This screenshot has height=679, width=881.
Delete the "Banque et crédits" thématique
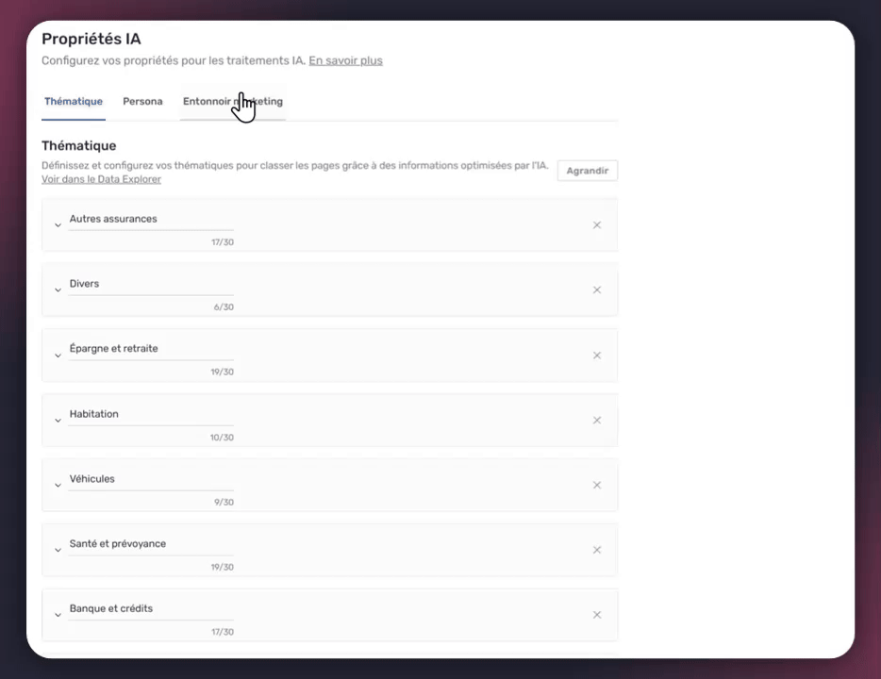point(596,614)
